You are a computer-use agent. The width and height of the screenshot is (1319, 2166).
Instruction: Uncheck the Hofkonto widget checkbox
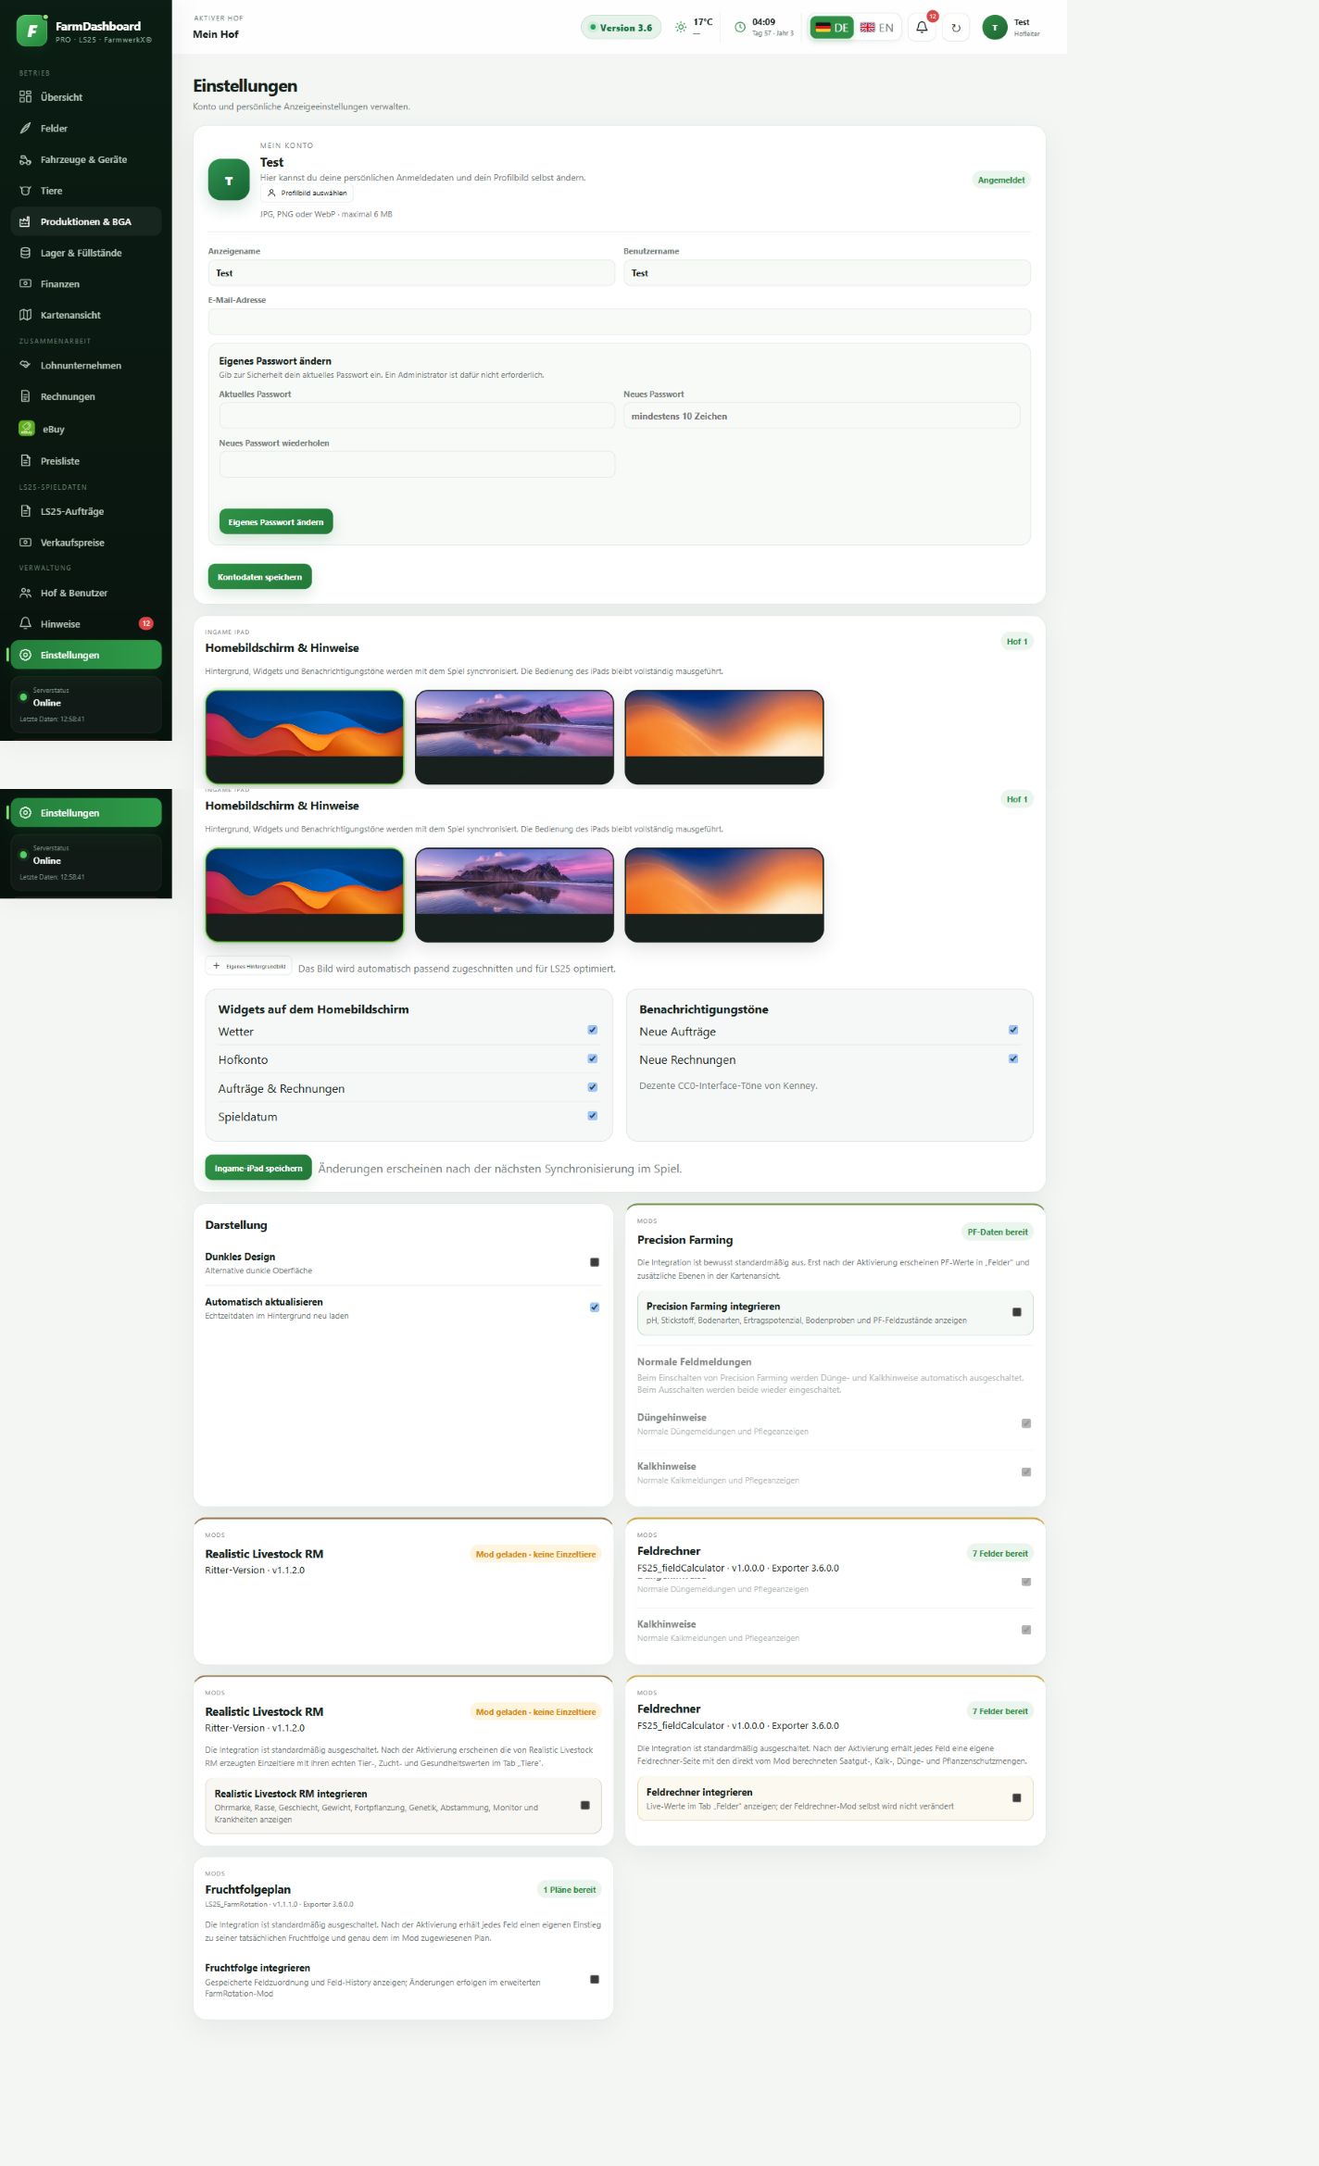pyautogui.click(x=593, y=1058)
